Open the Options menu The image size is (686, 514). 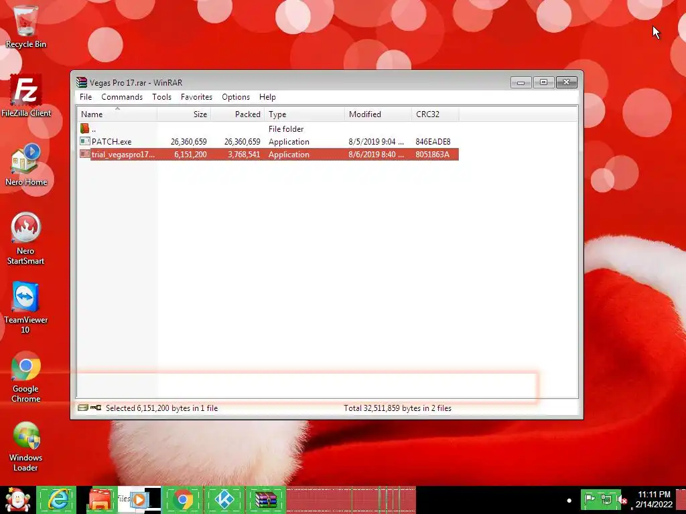(x=236, y=97)
